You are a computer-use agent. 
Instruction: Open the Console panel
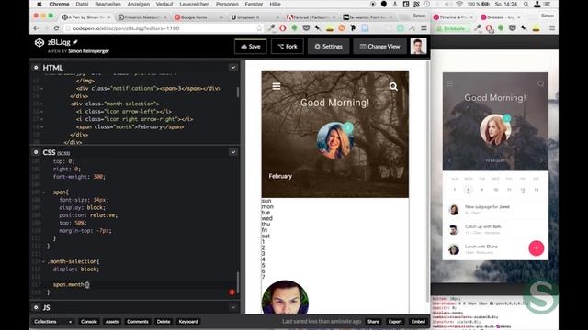[x=89, y=322]
